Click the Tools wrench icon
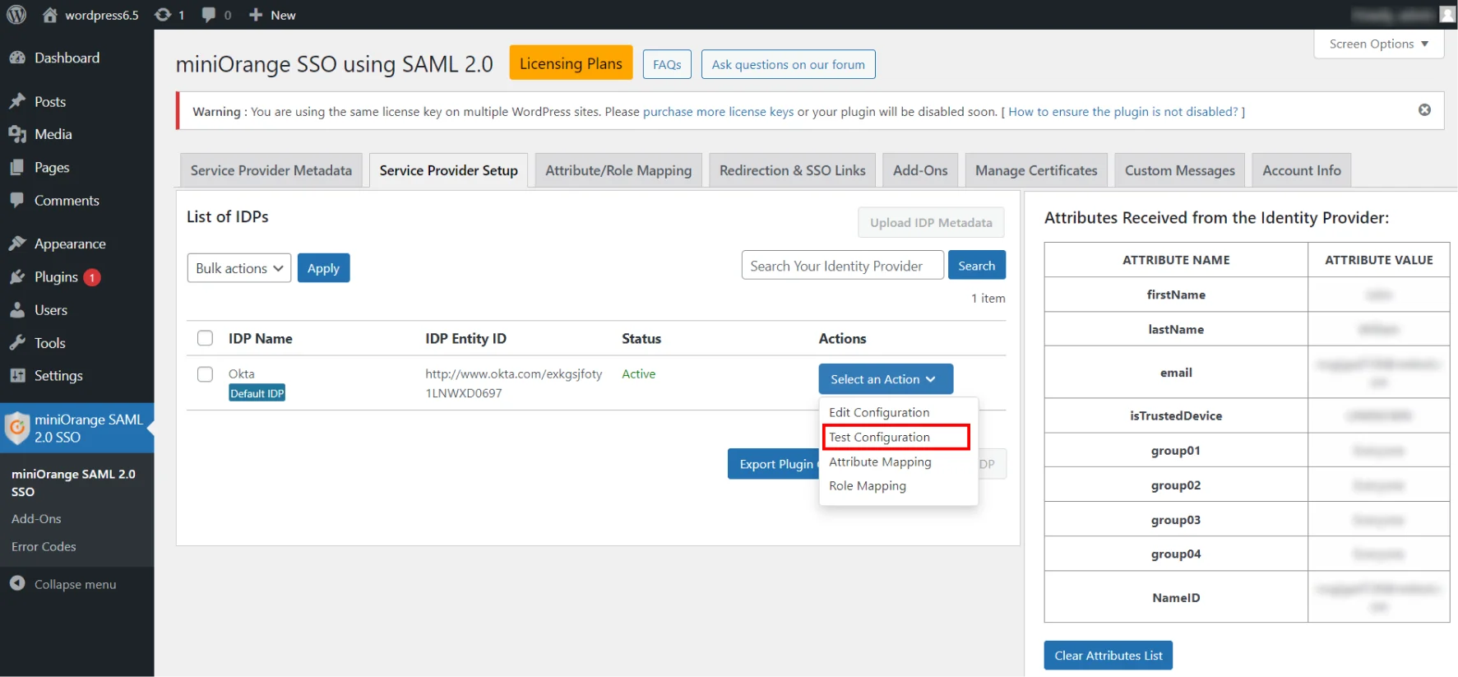 pos(17,343)
